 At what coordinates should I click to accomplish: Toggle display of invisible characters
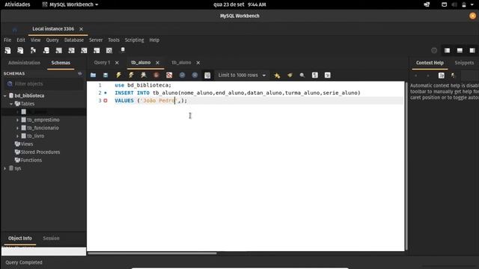click(x=314, y=75)
